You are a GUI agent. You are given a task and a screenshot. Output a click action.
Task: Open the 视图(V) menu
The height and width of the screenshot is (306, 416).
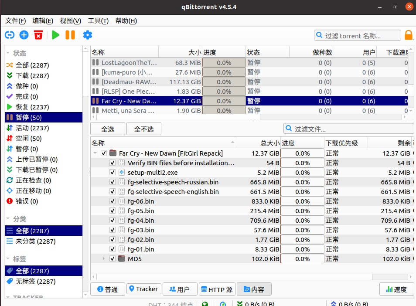(70, 20)
